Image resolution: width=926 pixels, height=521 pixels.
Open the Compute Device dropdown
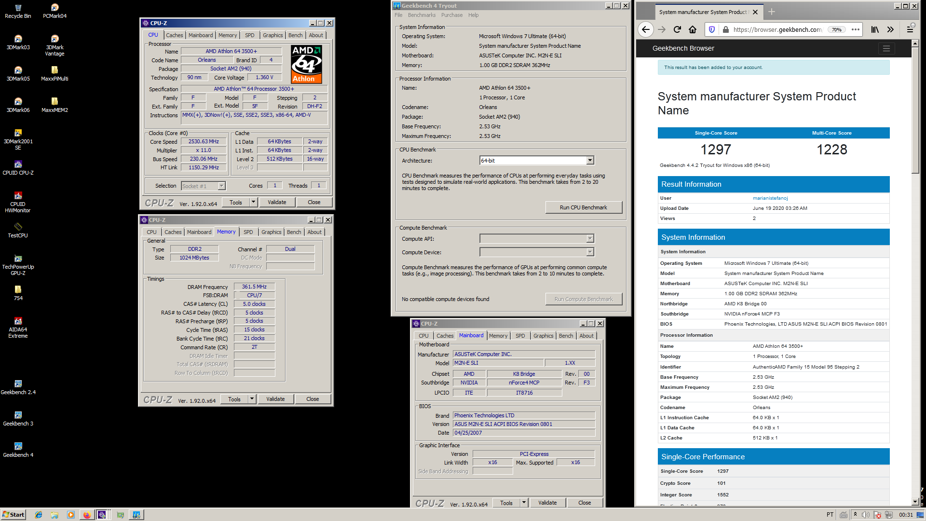click(x=537, y=252)
